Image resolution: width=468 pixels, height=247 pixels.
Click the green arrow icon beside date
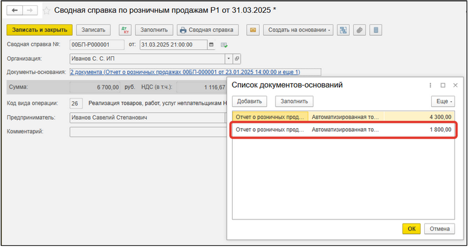click(223, 44)
